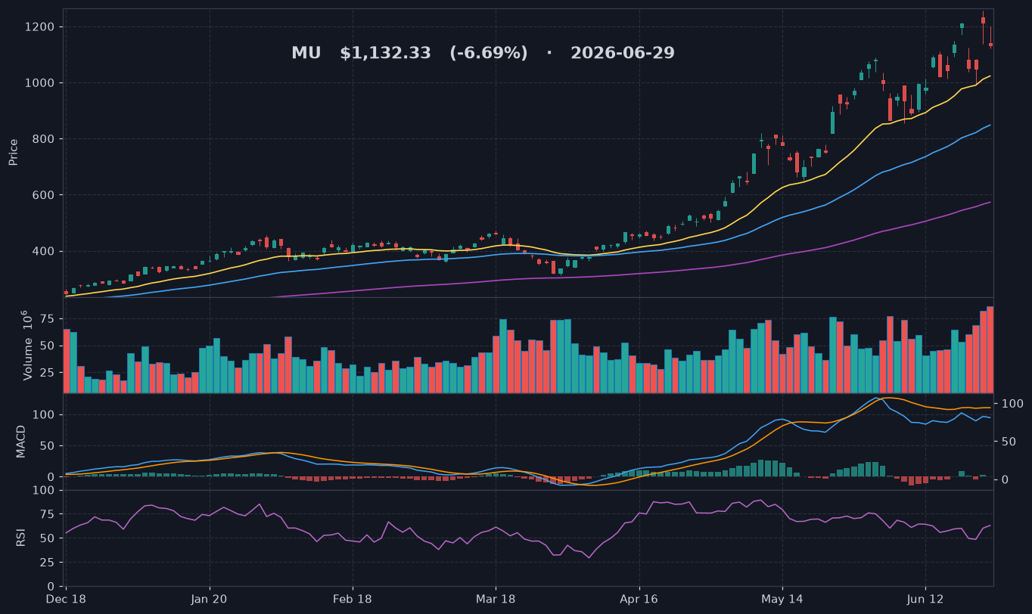The image size is (1032, 614).
Task: Click the RSI axis label
Action: (21, 538)
